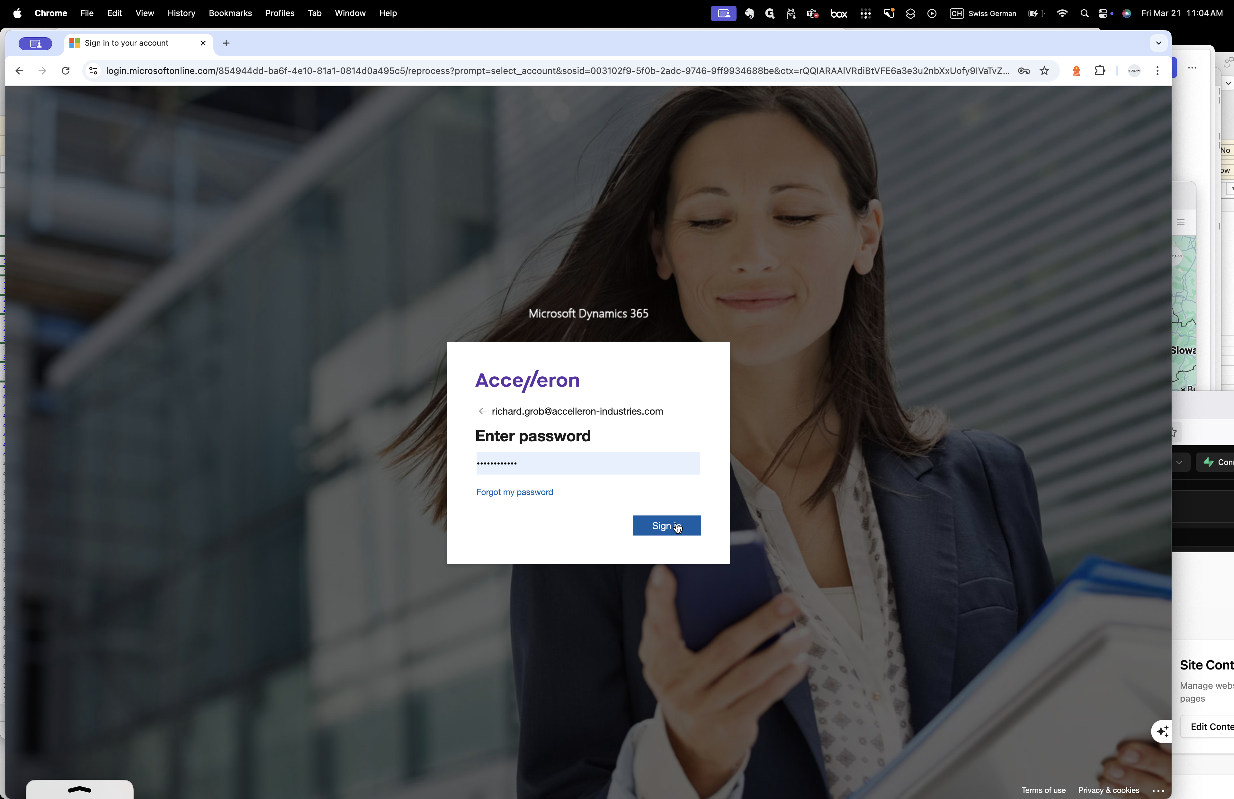
Task: Expand the chevron dropdown in the dark background toolbar
Action: [x=1179, y=462]
